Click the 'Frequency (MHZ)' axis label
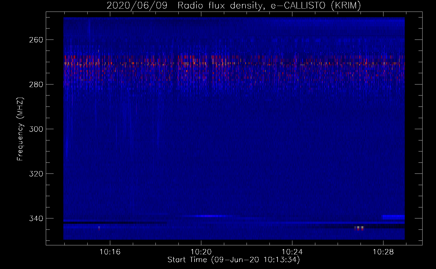Screen dimensions: 436x269 (x=20, y=129)
